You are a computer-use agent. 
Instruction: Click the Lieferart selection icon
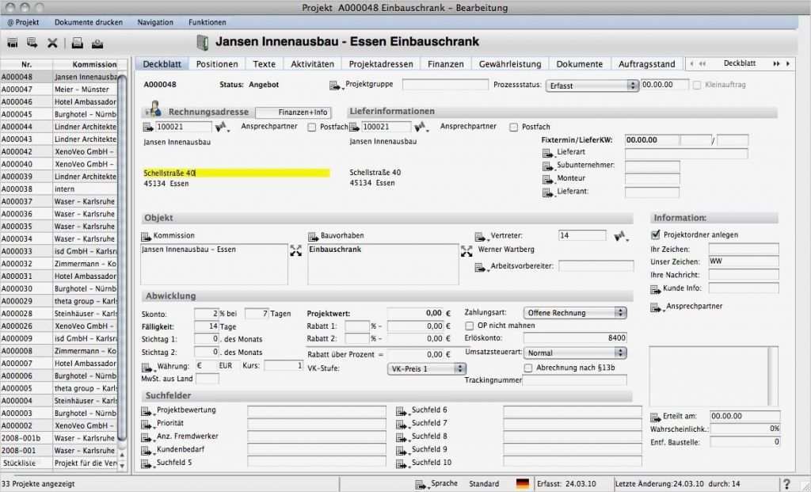click(x=548, y=153)
